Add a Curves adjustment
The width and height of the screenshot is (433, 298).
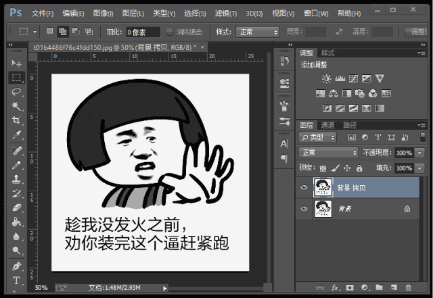point(353,78)
